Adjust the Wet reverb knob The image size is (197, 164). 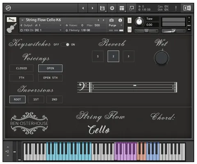coord(161,58)
